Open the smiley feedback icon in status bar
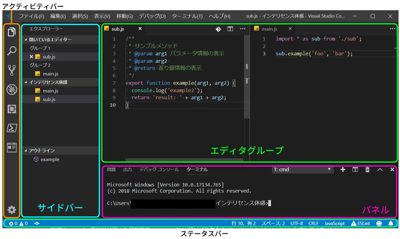The width and height of the screenshot is (400, 239). tap(379, 223)
